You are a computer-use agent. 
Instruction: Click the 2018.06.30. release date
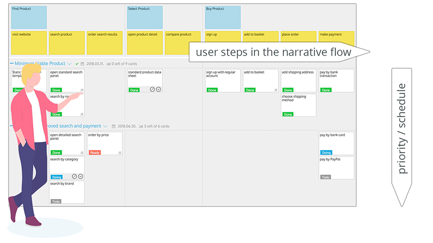[x=127, y=126]
